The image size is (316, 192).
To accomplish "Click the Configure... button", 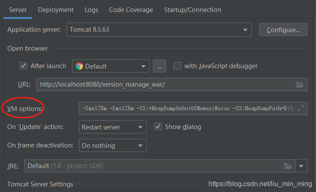I will [x=283, y=30].
